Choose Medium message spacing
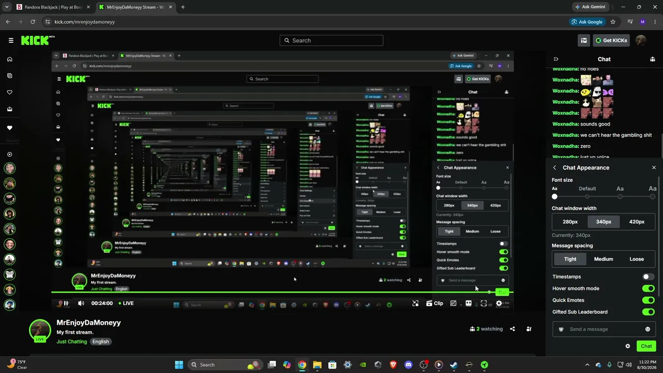This screenshot has width=663, height=373. click(x=603, y=259)
